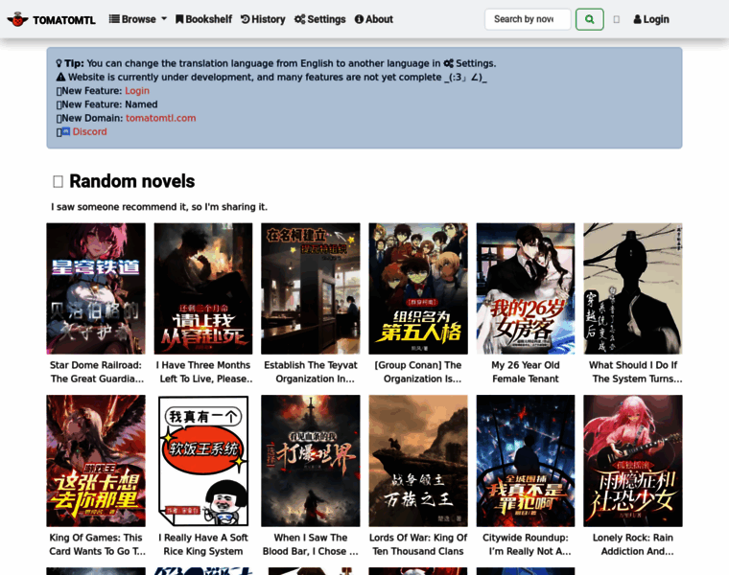Image resolution: width=729 pixels, height=575 pixels.
Task: Open Citywide Roundup novel cover
Action: pos(526,461)
